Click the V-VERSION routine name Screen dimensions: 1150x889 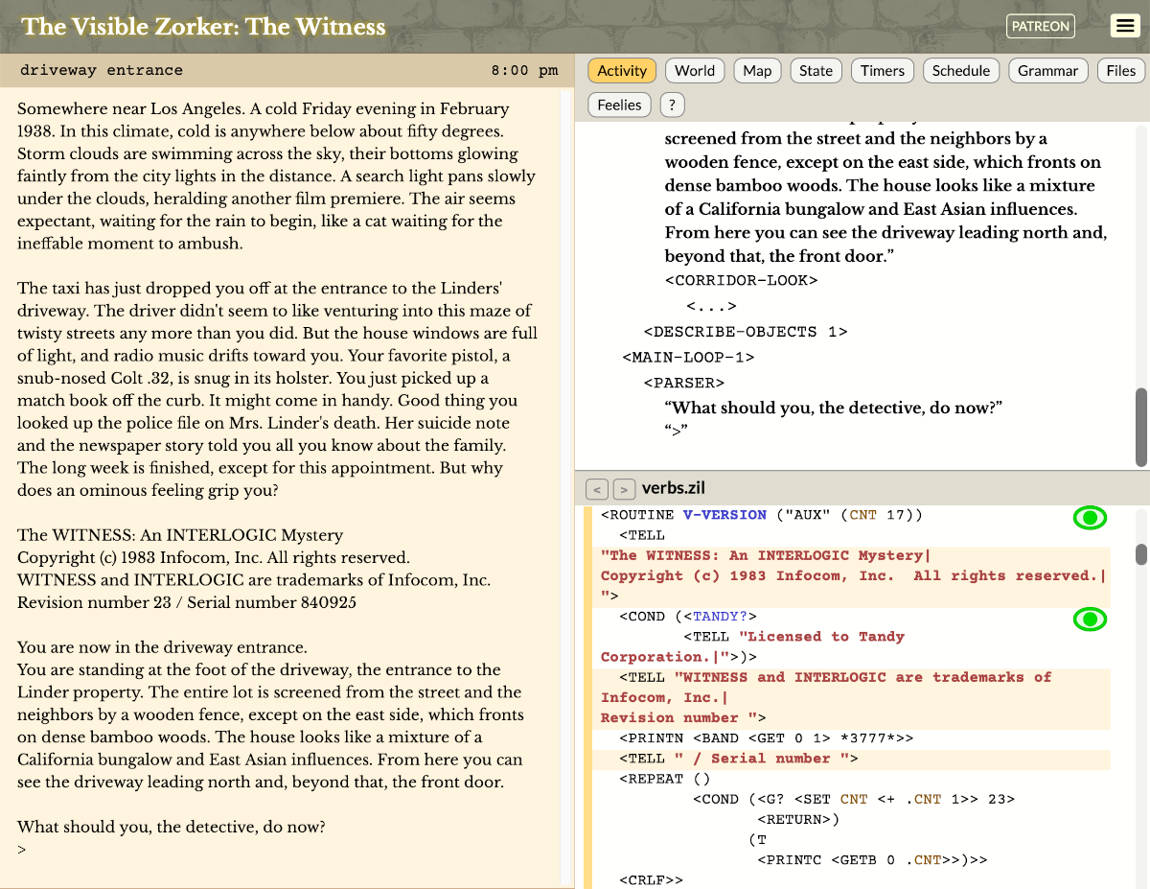(724, 515)
